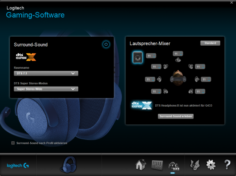This screenshot has width=236, height=176.
Task: Select the G433 headset device in bottom bar
Action: [x=68, y=165]
